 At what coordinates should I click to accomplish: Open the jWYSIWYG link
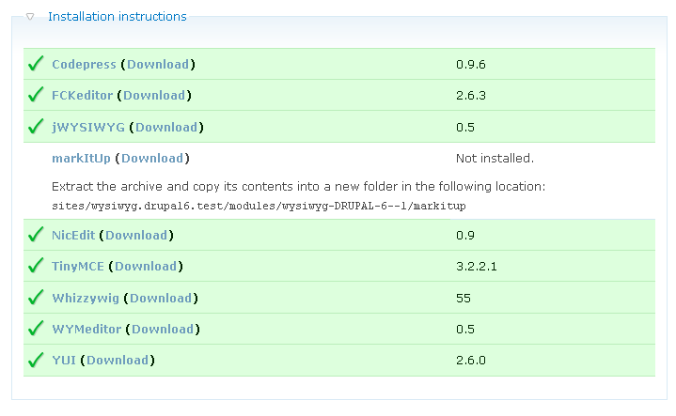coord(88,127)
